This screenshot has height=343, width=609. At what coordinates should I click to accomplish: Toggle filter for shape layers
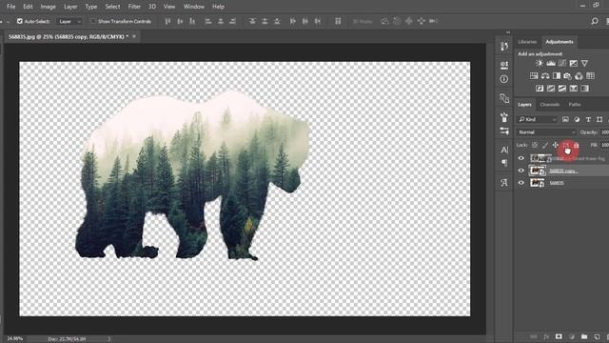tap(599, 119)
